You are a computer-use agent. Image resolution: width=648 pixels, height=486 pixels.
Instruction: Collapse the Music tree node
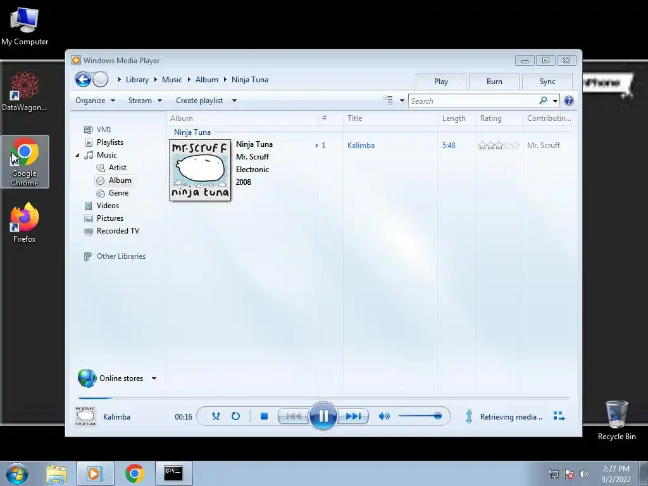coord(77,156)
